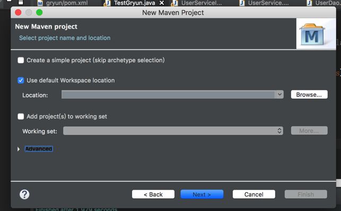Enable Create a simple project checkbox
The image size is (341, 211).
(x=21, y=60)
